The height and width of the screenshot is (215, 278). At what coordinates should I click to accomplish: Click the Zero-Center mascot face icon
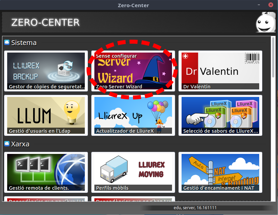click(265, 23)
